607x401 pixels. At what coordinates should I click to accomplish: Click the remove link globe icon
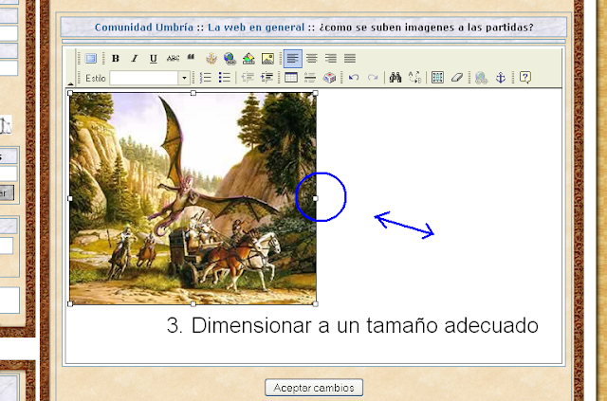[481, 78]
